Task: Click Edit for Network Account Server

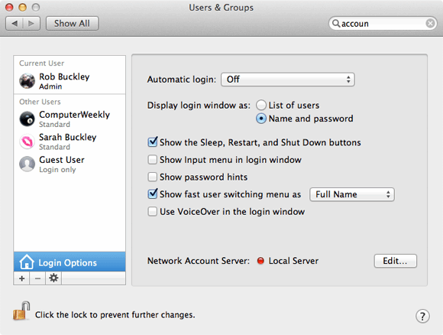Action: point(395,261)
